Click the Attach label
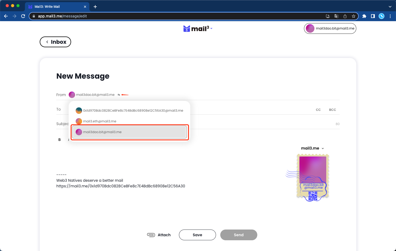The width and height of the screenshot is (396, 251). click(x=164, y=235)
